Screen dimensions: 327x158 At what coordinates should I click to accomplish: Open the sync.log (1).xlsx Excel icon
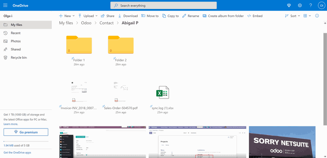162,93
